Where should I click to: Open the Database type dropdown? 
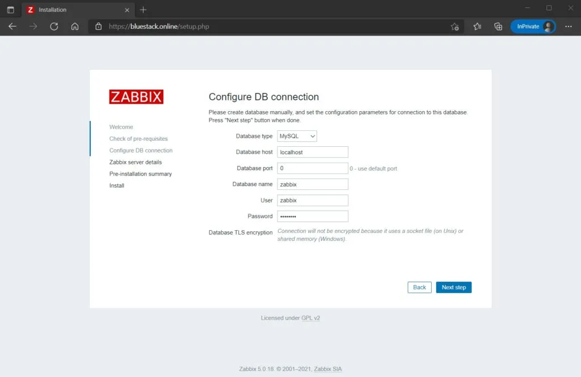pyautogui.click(x=297, y=136)
